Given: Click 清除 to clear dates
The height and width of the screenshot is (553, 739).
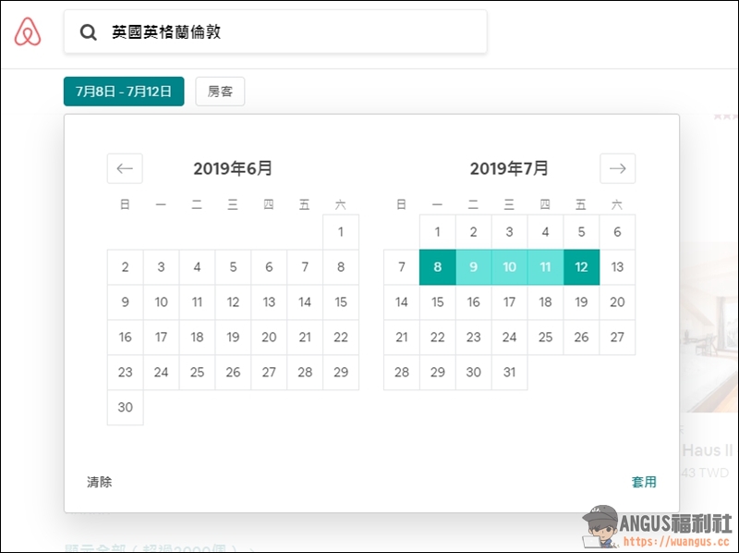Looking at the screenshot, I should pos(99,482).
